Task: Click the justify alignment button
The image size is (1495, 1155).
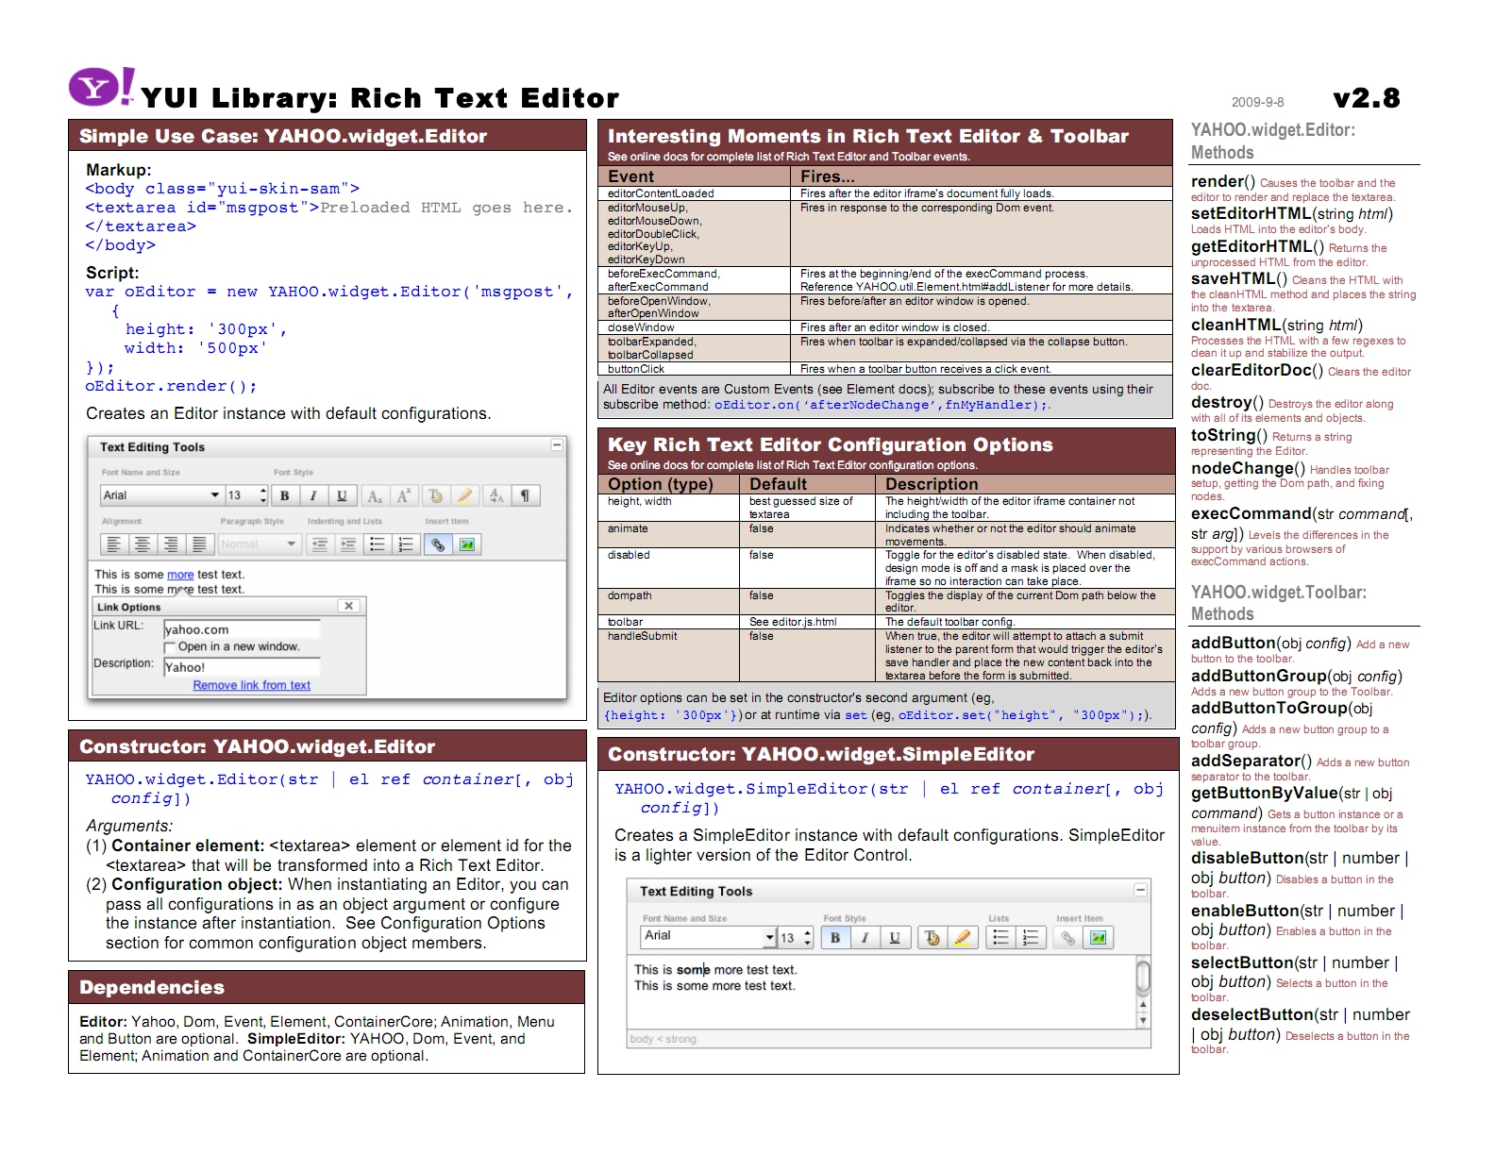Action: click(199, 544)
